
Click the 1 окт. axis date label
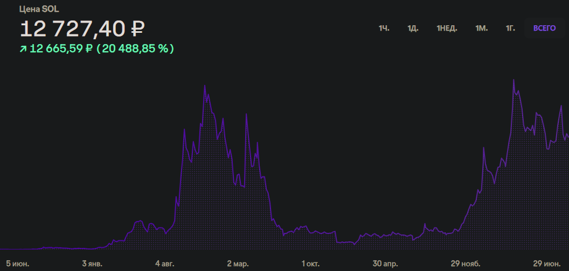click(x=310, y=264)
